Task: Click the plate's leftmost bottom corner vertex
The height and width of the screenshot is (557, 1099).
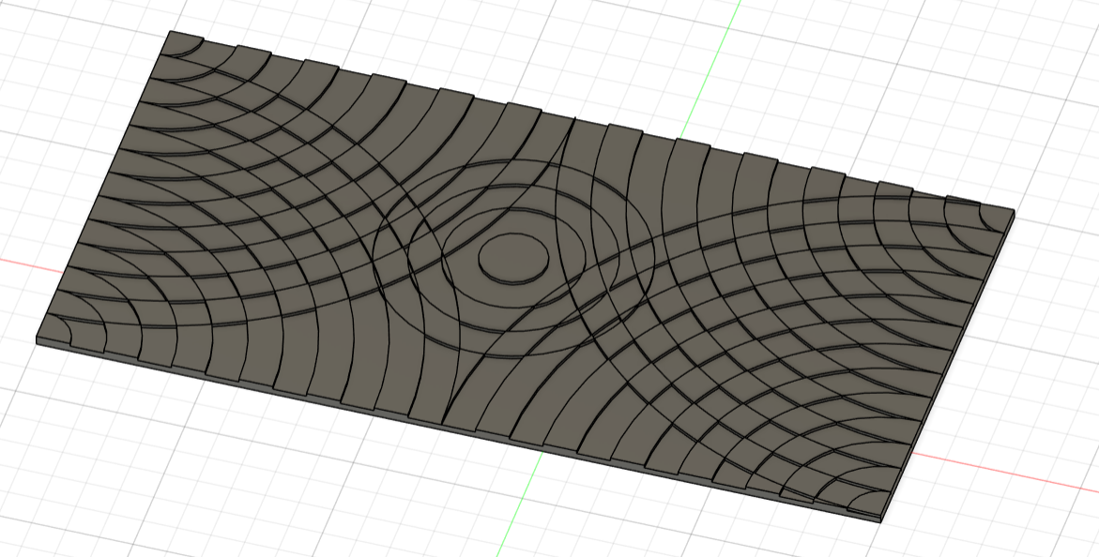Action: [x=37, y=339]
